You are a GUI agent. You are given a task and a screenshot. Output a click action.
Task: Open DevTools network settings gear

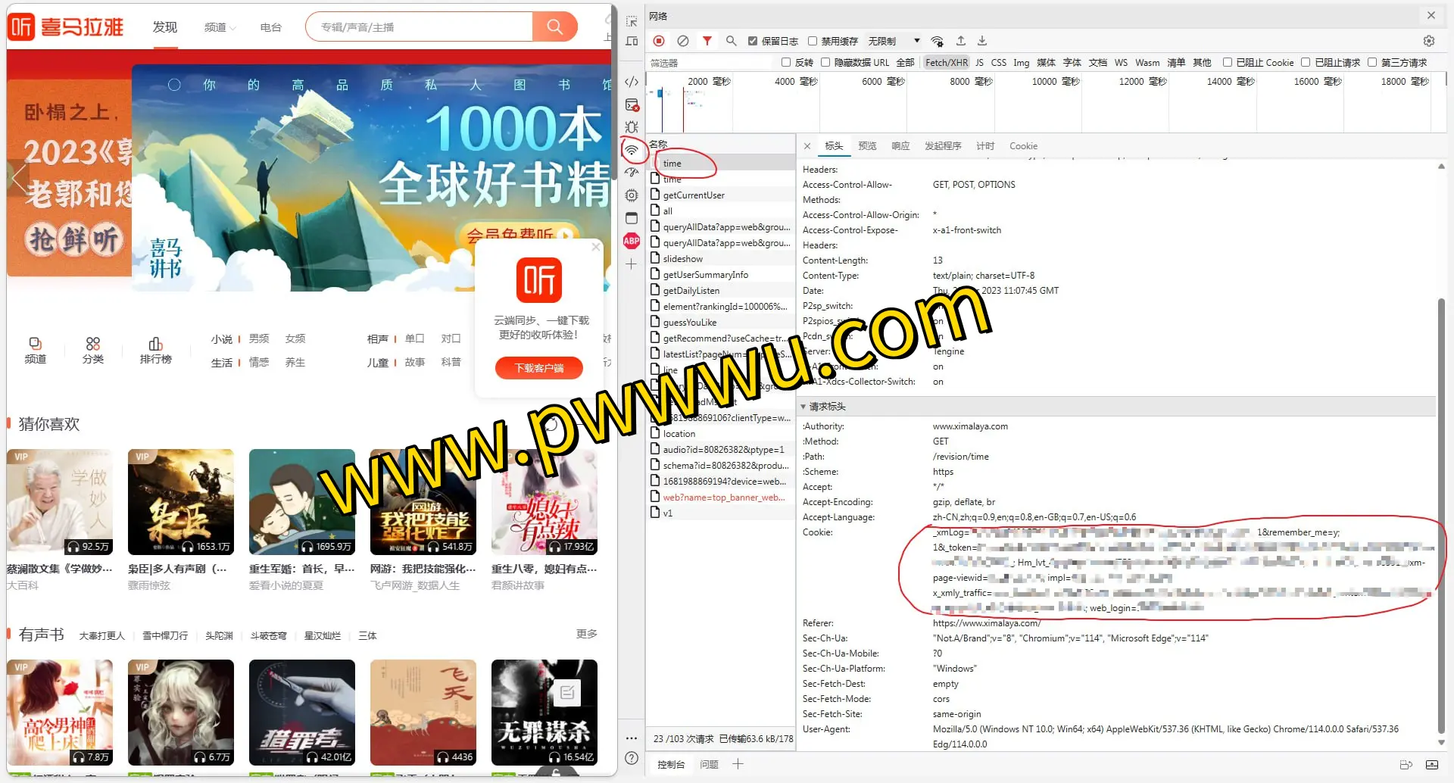point(1429,41)
